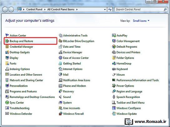Screen dimensions: 170x127
Task: Click the Network and Sharing Center icon
Action: (7, 80)
